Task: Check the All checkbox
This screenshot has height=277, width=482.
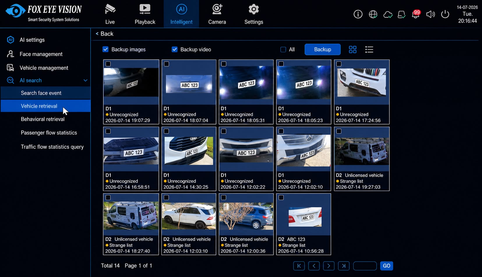Action: [x=283, y=50]
